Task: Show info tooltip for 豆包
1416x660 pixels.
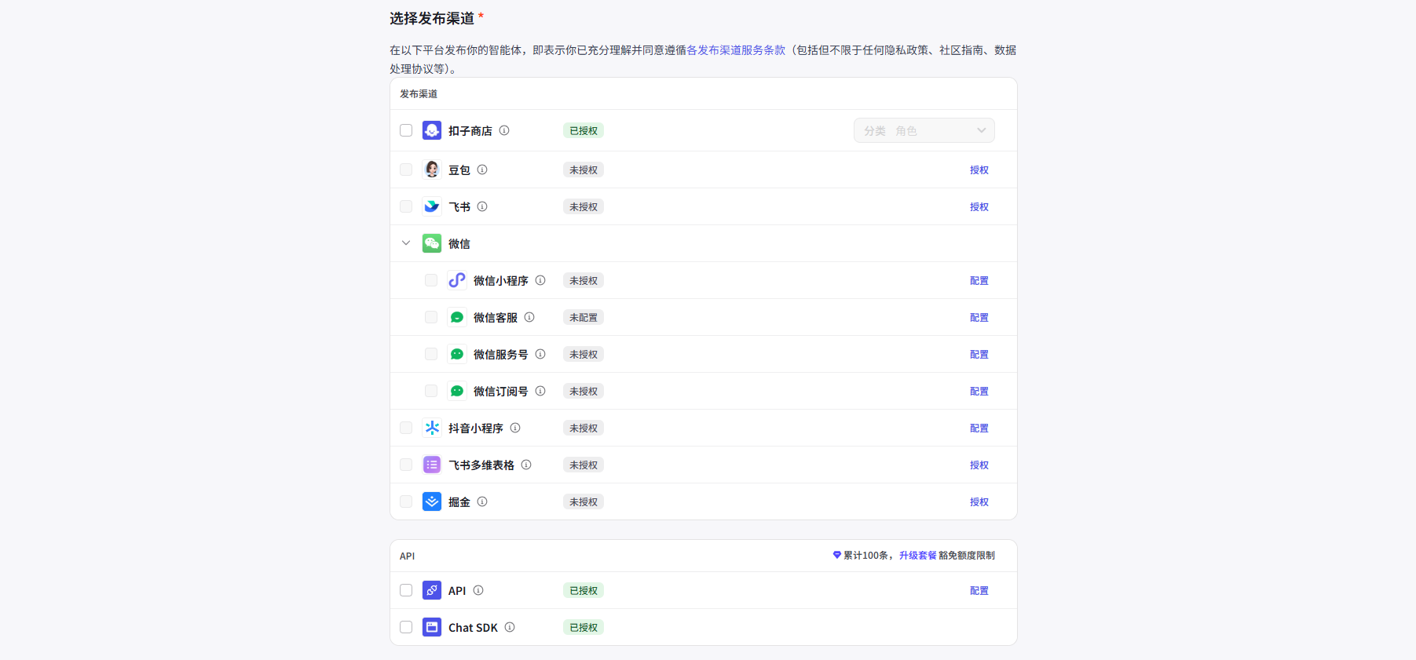Action: 482,170
